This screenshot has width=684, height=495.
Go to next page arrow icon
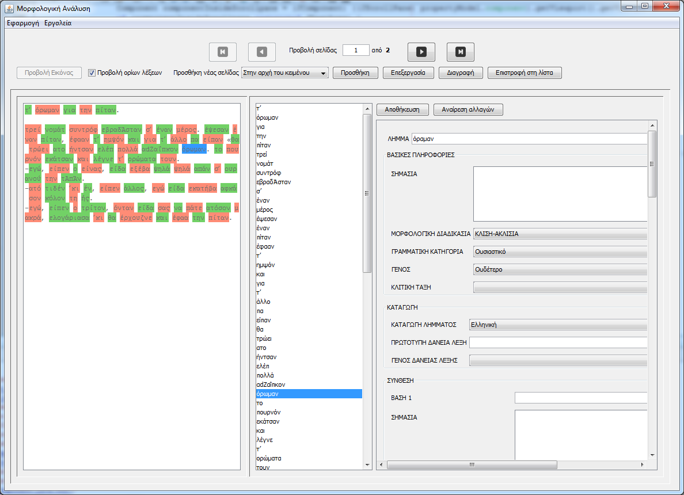pos(421,52)
